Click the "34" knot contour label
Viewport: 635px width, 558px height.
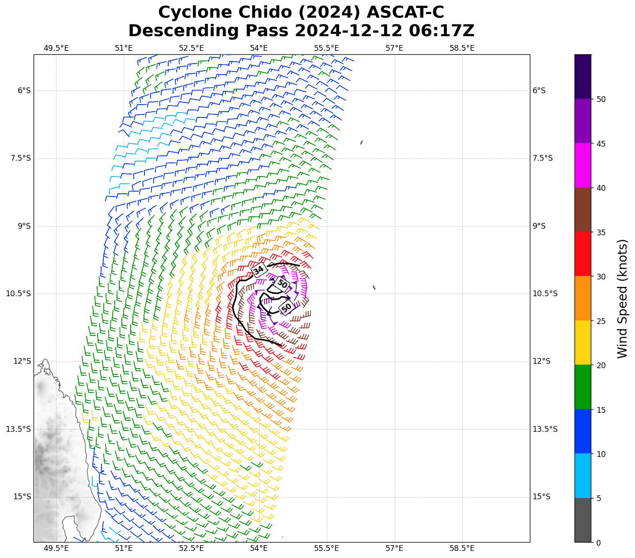click(259, 270)
